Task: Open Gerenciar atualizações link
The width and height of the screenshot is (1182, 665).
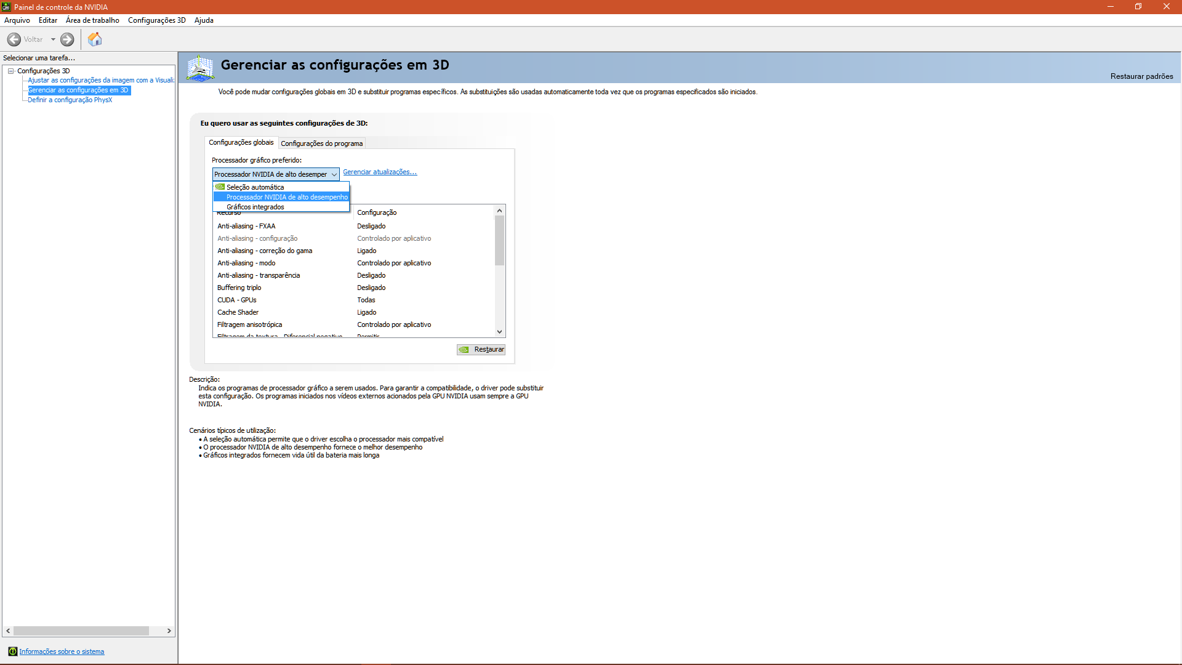Action: tap(379, 172)
